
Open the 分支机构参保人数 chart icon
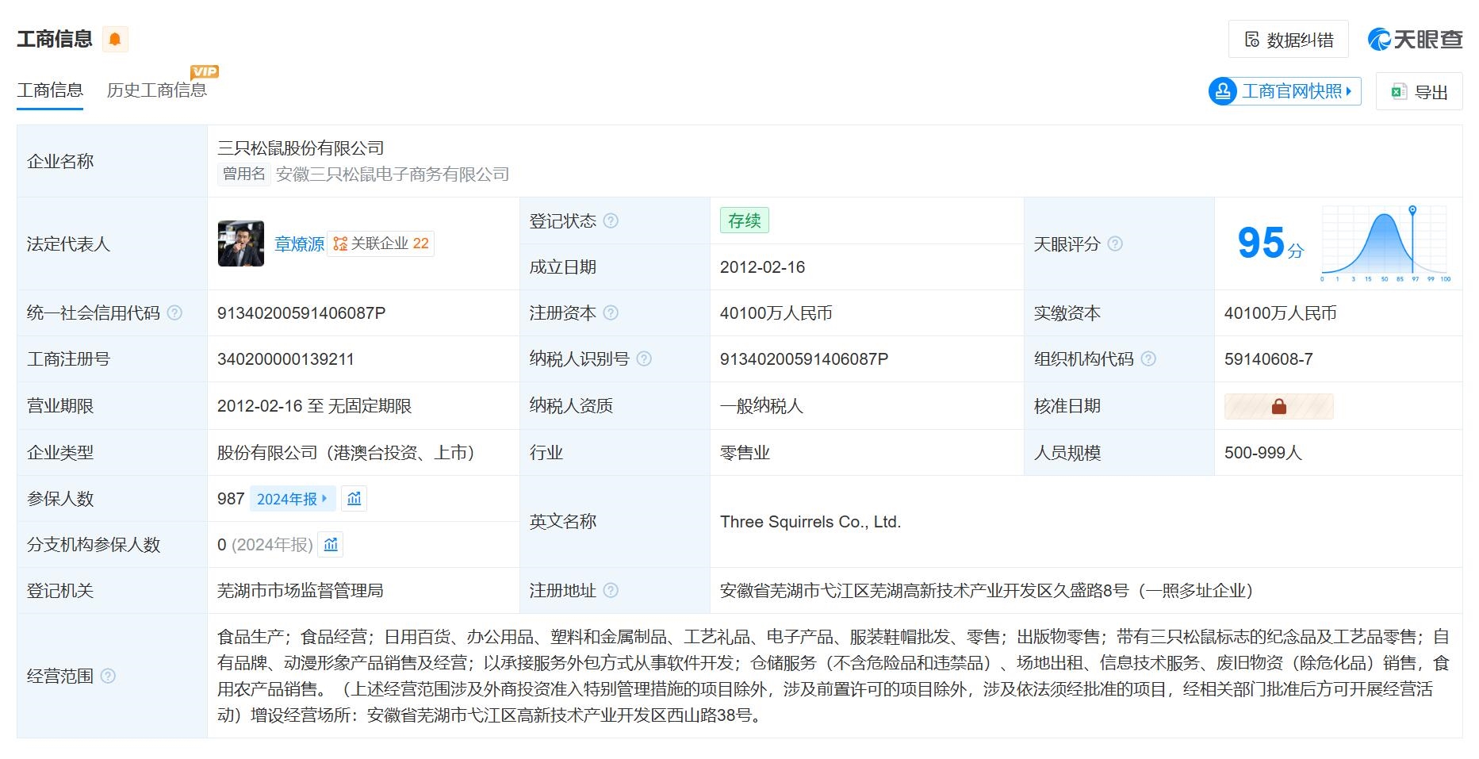click(331, 545)
